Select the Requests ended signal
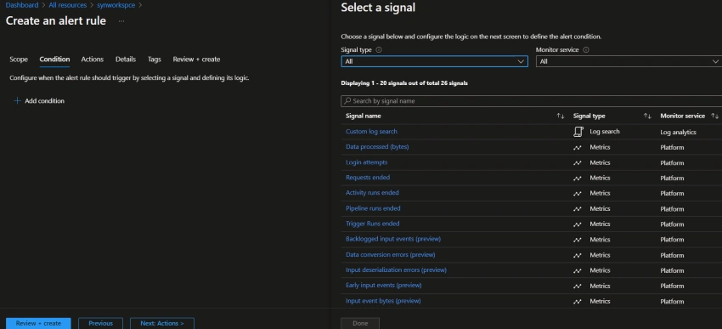Screen dimensions: 722x329 (x=368, y=178)
